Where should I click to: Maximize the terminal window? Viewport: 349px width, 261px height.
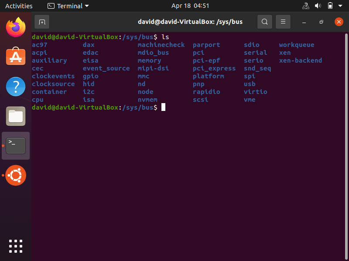click(321, 22)
